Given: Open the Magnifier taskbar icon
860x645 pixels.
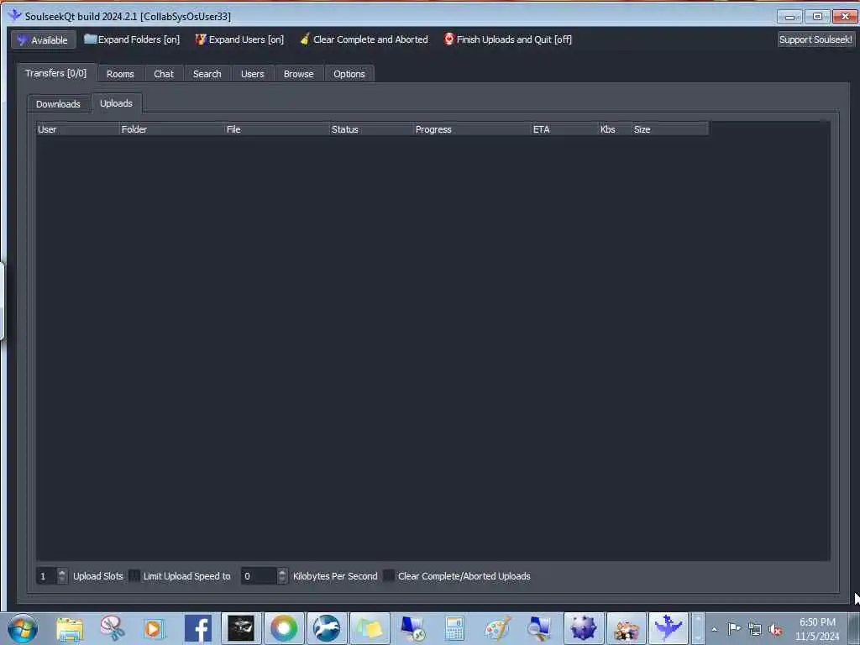Looking at the screenshot, I should [540, 628].
